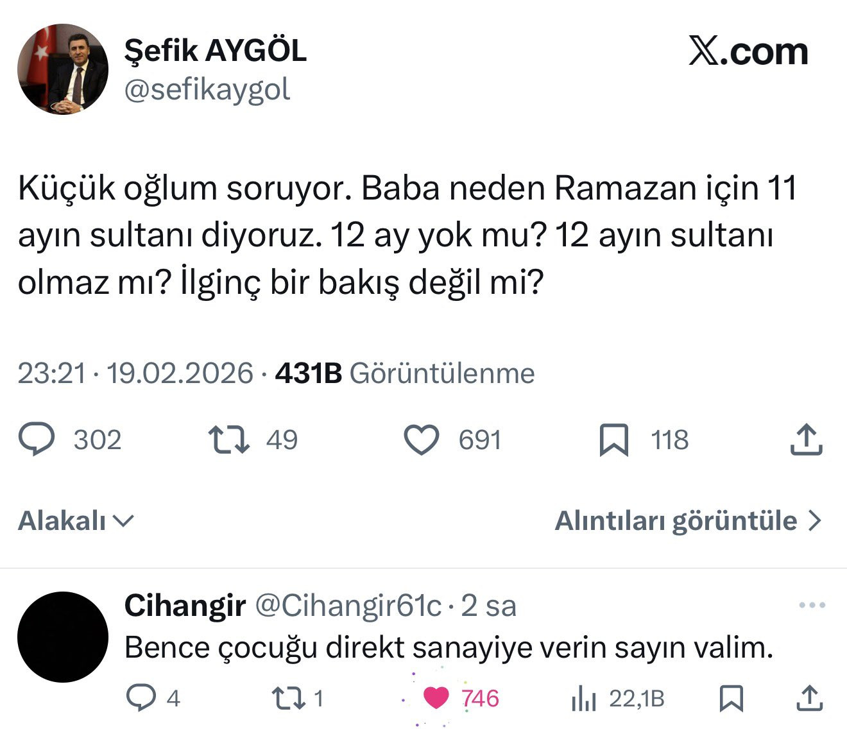
Task: Open the @Cihangir61c username link
Action: (348, 606)
